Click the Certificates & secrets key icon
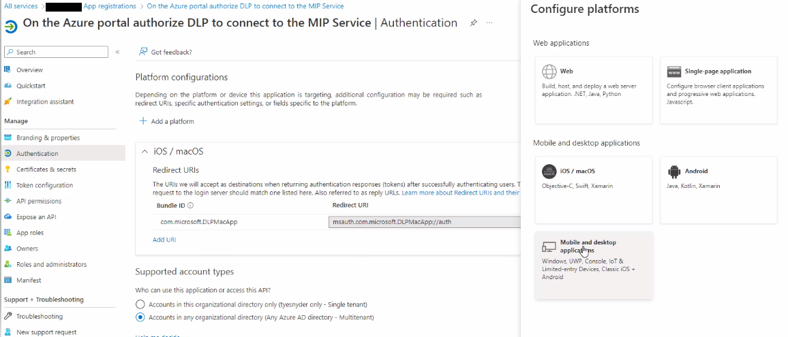Image resolution: width=788 pixels, height=337 pixels. coord(7,170)
